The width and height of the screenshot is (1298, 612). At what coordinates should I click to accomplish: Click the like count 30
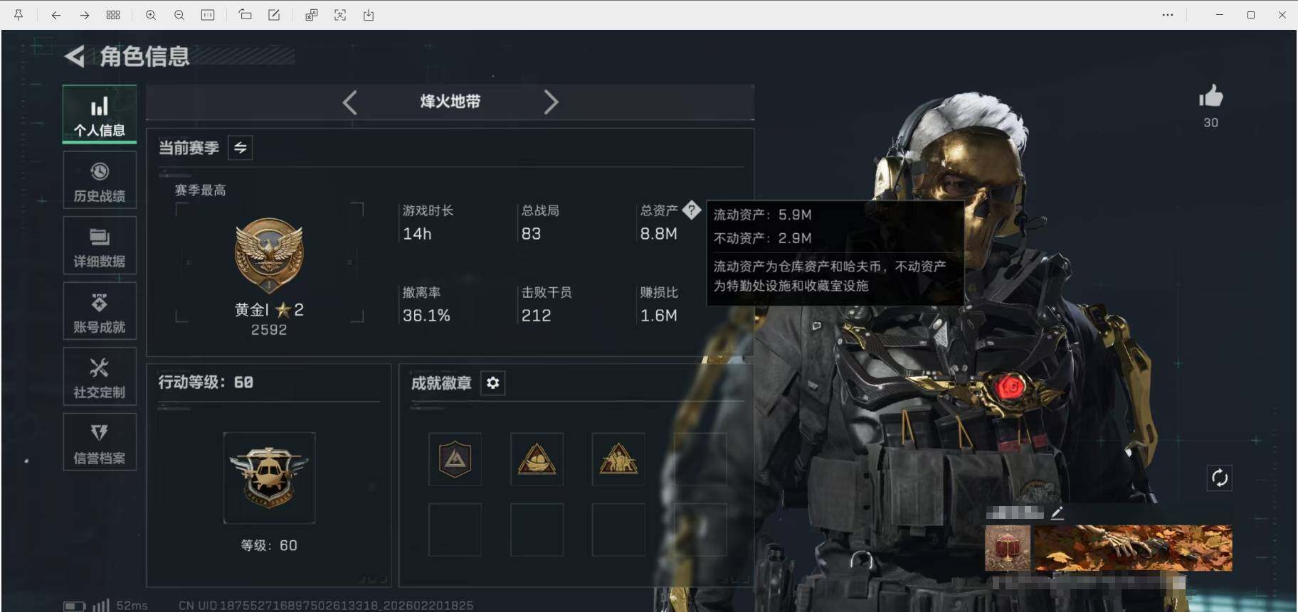[1210, 123]
